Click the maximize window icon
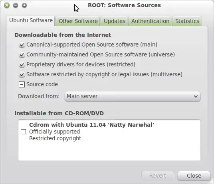 (x=24, y=6)
